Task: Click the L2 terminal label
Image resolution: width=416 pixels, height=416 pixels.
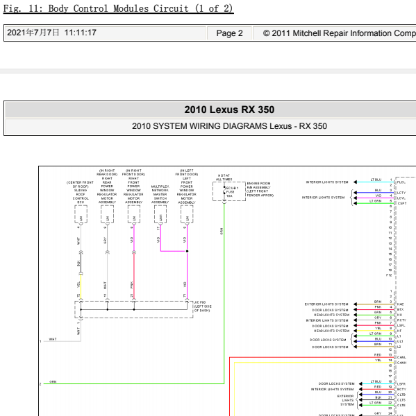Action: pos(399,347)
